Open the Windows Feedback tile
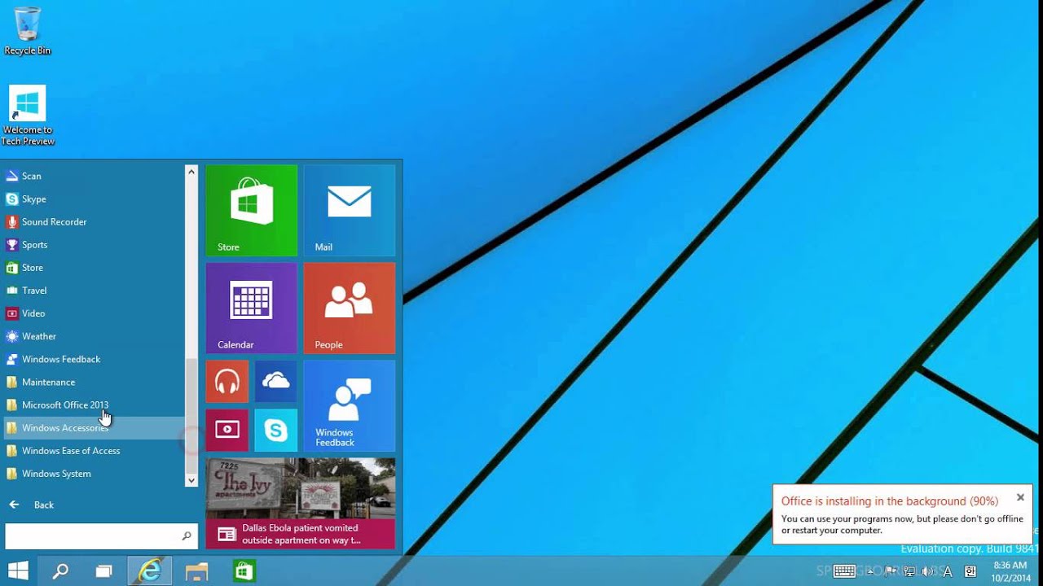 tap(350, 405)
